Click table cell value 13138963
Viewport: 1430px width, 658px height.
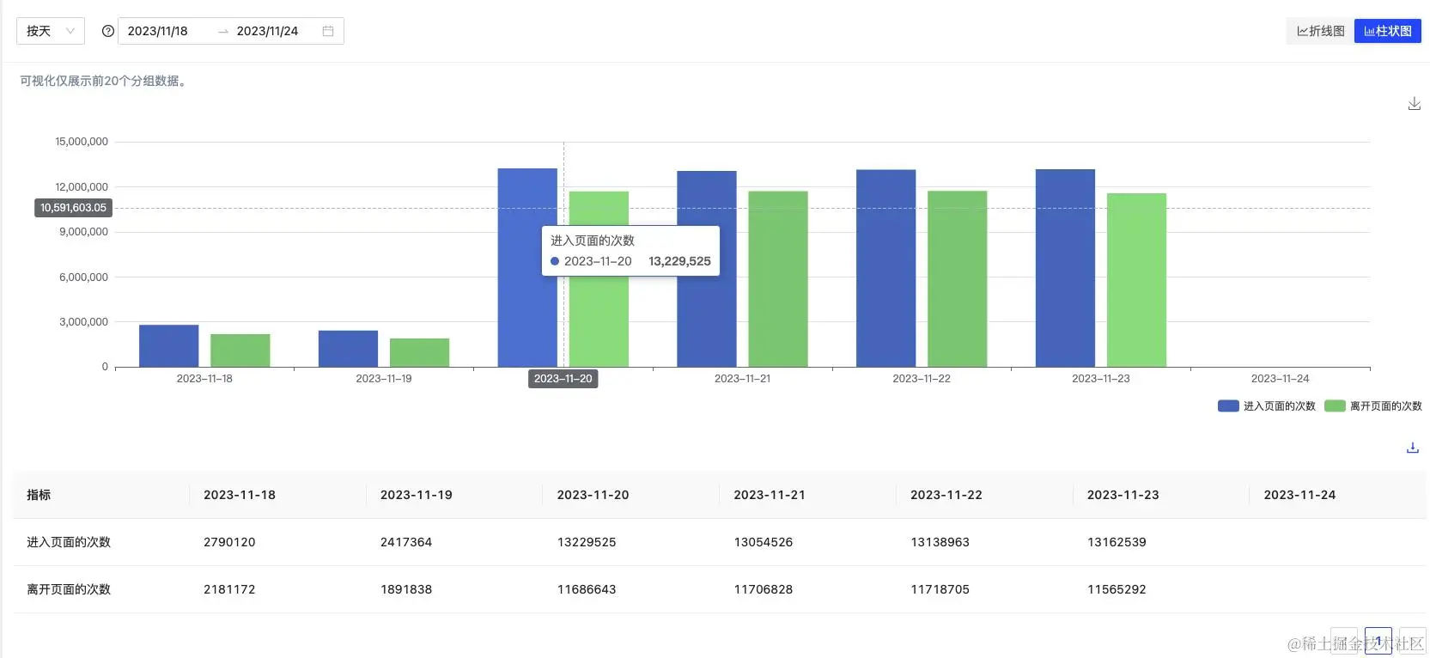[940, 542]
